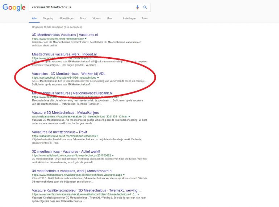Open the Video's tab
279x207 pixels.
tap(96, 18)
